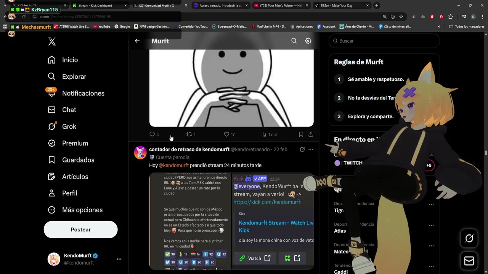This screenshot has width=488, height=274.
Task: Open Chrome menu three dots
Action: pos(482,17)
